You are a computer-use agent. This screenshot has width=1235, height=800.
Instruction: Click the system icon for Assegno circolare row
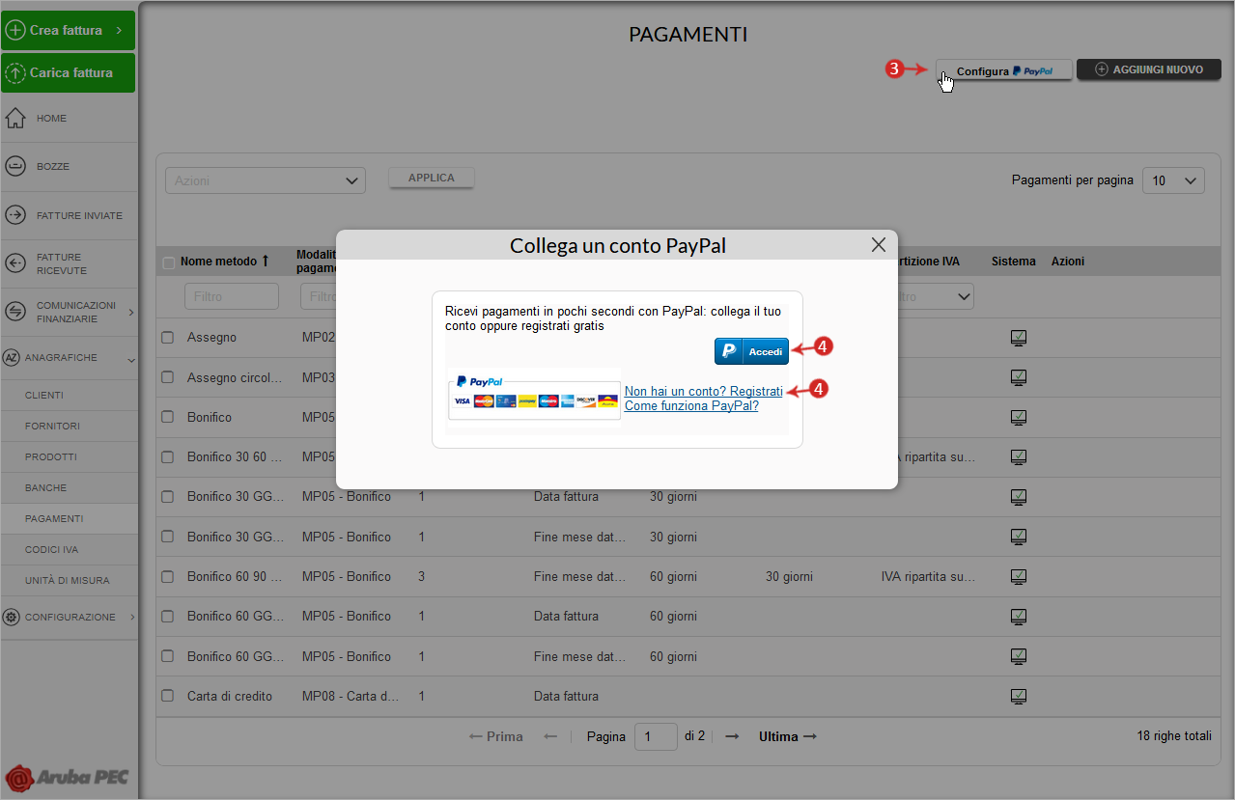1018,377
